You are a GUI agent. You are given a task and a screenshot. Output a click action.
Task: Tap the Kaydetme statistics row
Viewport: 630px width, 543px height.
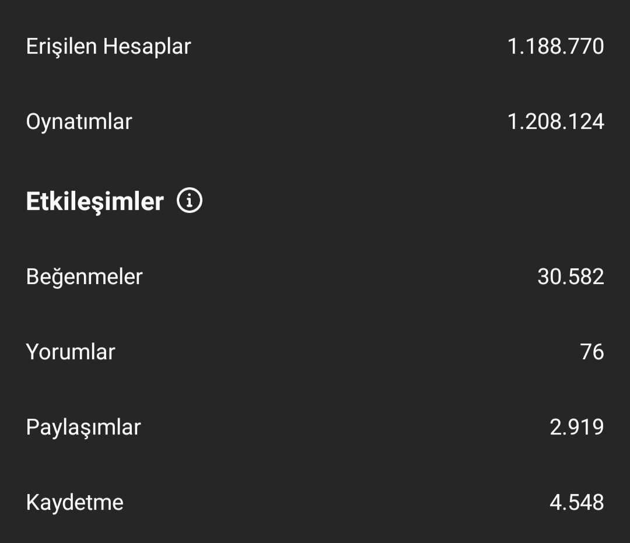click(x=315, y=502)
